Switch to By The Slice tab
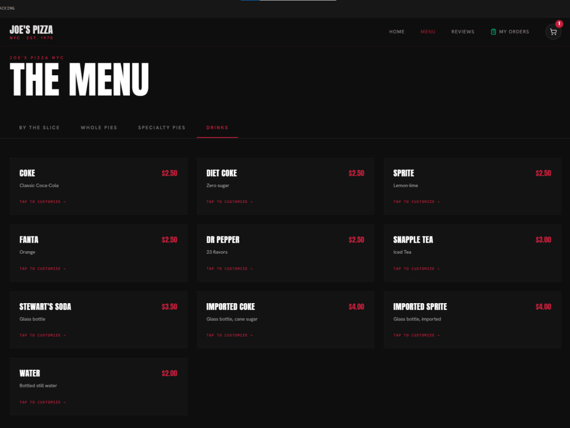570x428 pixels. tap(39, 128)
